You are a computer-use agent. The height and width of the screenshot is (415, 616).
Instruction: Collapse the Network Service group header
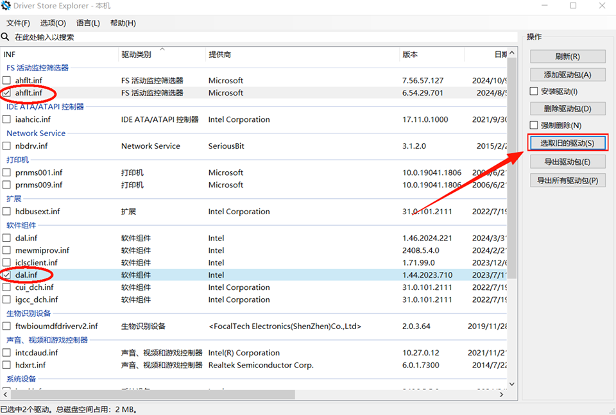(x=36, y=133)
